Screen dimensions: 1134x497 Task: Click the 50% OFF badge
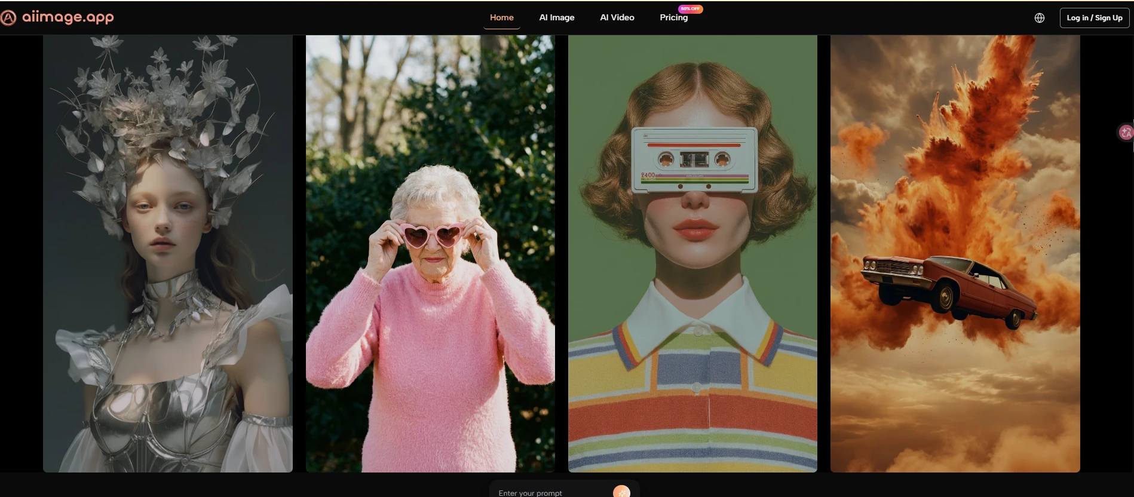(690, 9)
